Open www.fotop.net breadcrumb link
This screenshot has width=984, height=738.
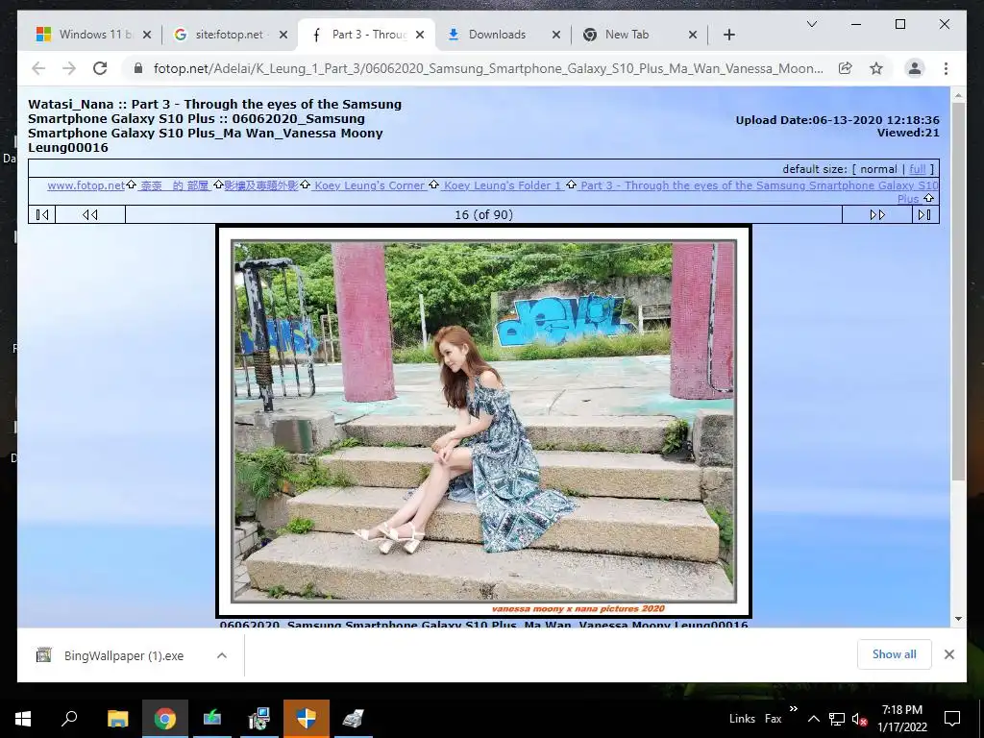point(86,185)
